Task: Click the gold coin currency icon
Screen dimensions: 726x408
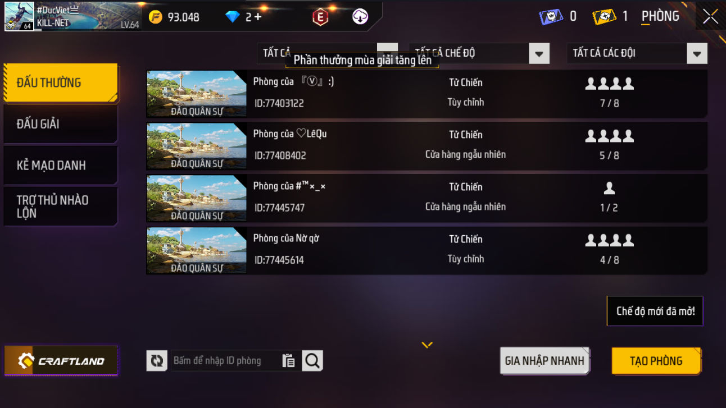Action: pos(156,17)
